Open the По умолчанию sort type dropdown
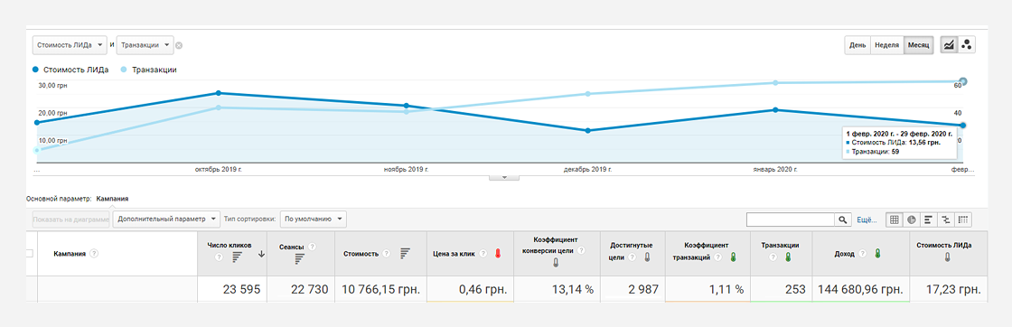The height and width of the screenshot is (327, 1012). [x=314, y=220]
